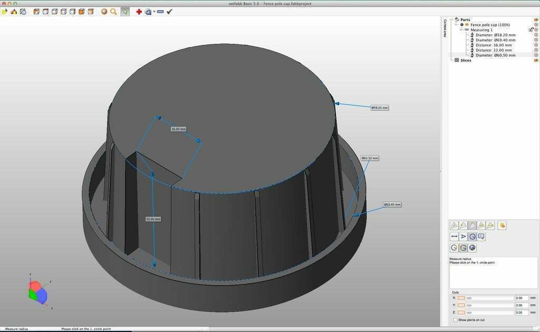
Task: Click the brown sphere toolbar icon
Action: tap(104, 12)
